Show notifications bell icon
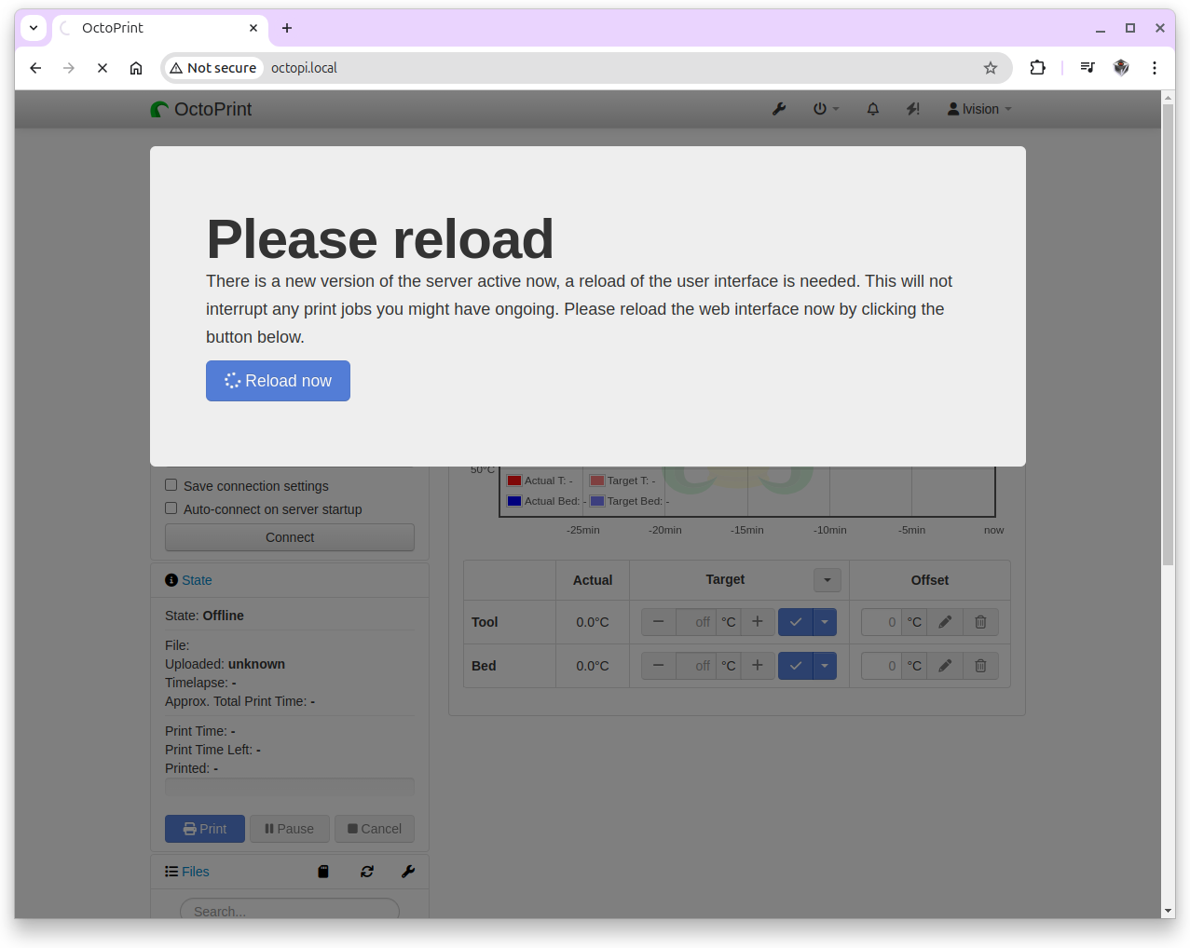 [x=873, y=109]
